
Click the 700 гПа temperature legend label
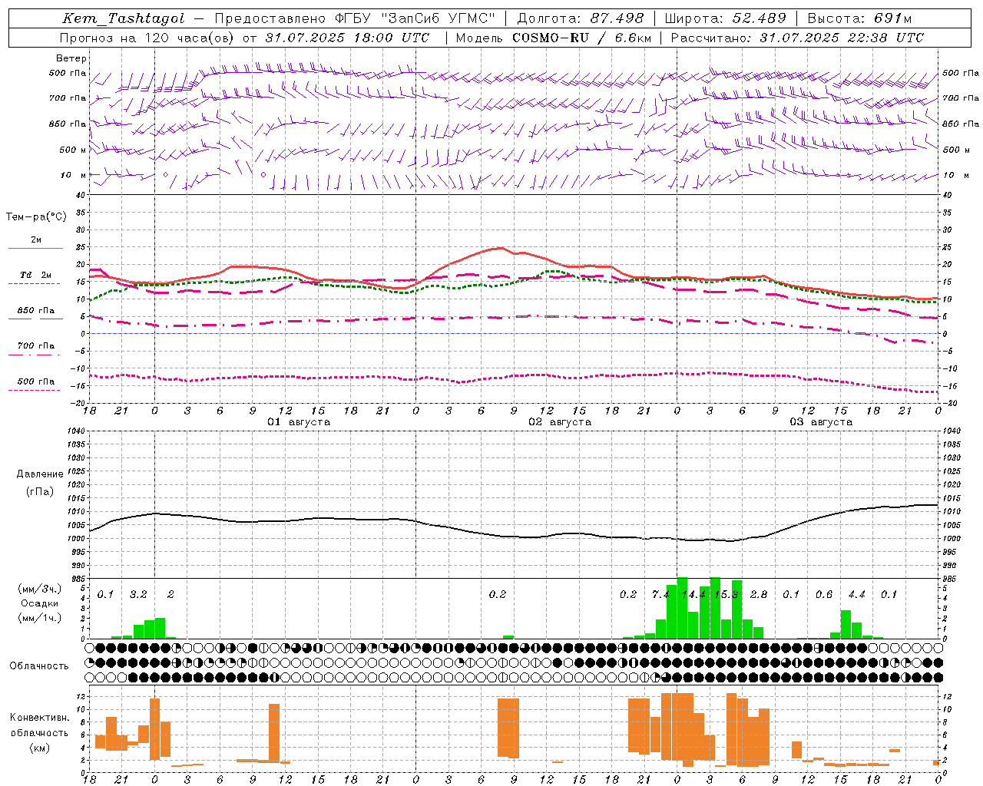pyautogui.click(x=36, y=346)
